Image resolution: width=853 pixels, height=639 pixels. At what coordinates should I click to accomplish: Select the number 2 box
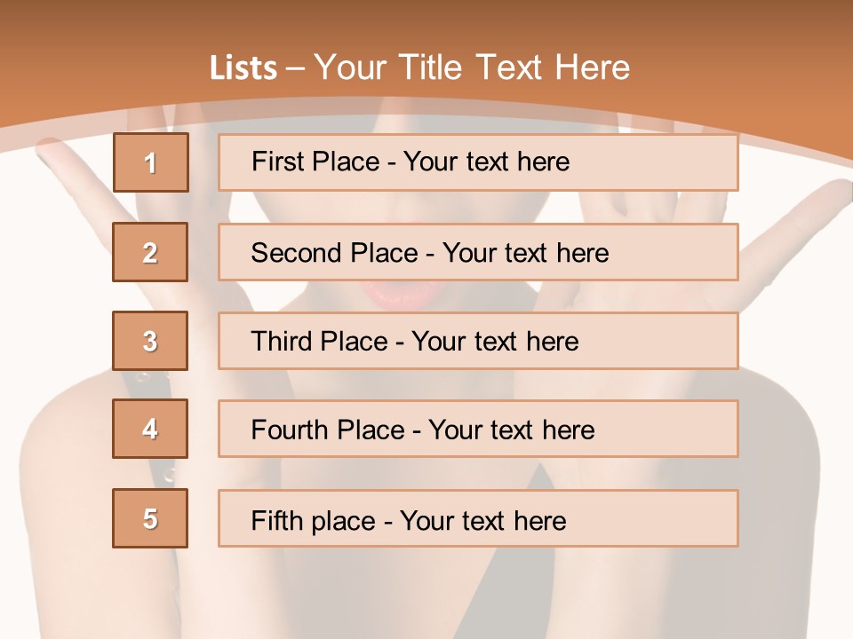point(151,252)
